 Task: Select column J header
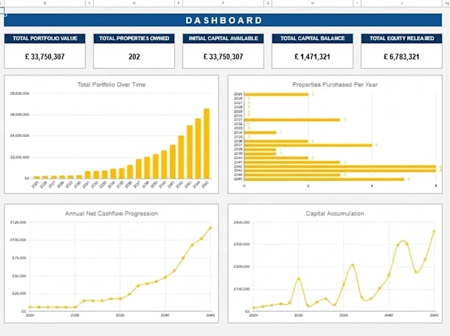tap(402, 3)
